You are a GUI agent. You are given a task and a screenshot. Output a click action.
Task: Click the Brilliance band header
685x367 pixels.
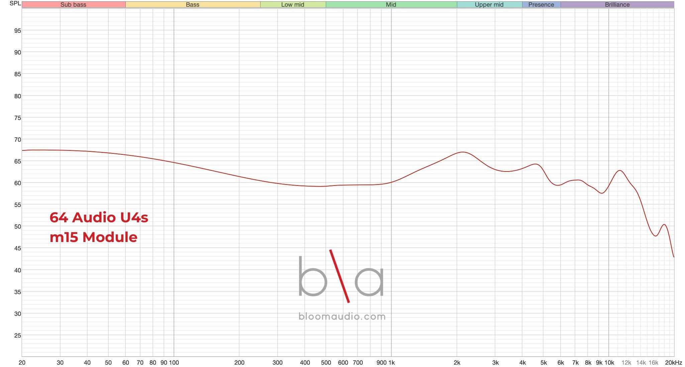point(617,5)
